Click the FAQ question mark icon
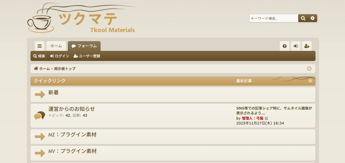Image resolution: width=345 pixels, height=163 pixels. tap(285, 46)
